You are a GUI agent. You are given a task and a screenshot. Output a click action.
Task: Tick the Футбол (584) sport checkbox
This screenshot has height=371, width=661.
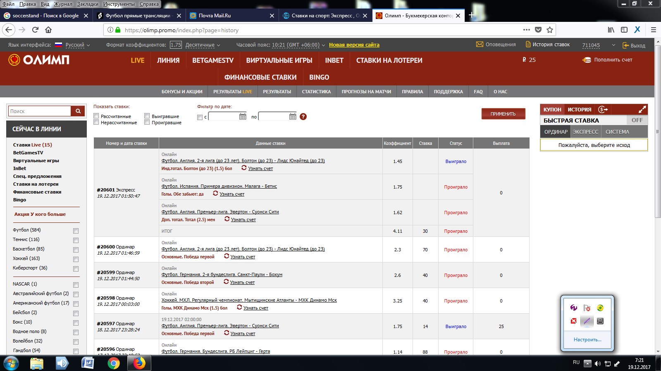(x=76, y=231)
